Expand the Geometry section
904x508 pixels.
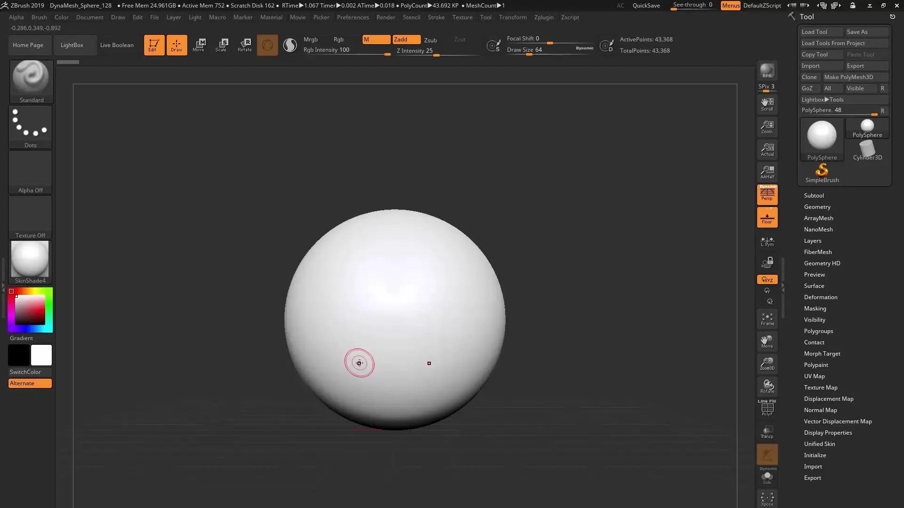pyautogui.click(x=817, y=207)
